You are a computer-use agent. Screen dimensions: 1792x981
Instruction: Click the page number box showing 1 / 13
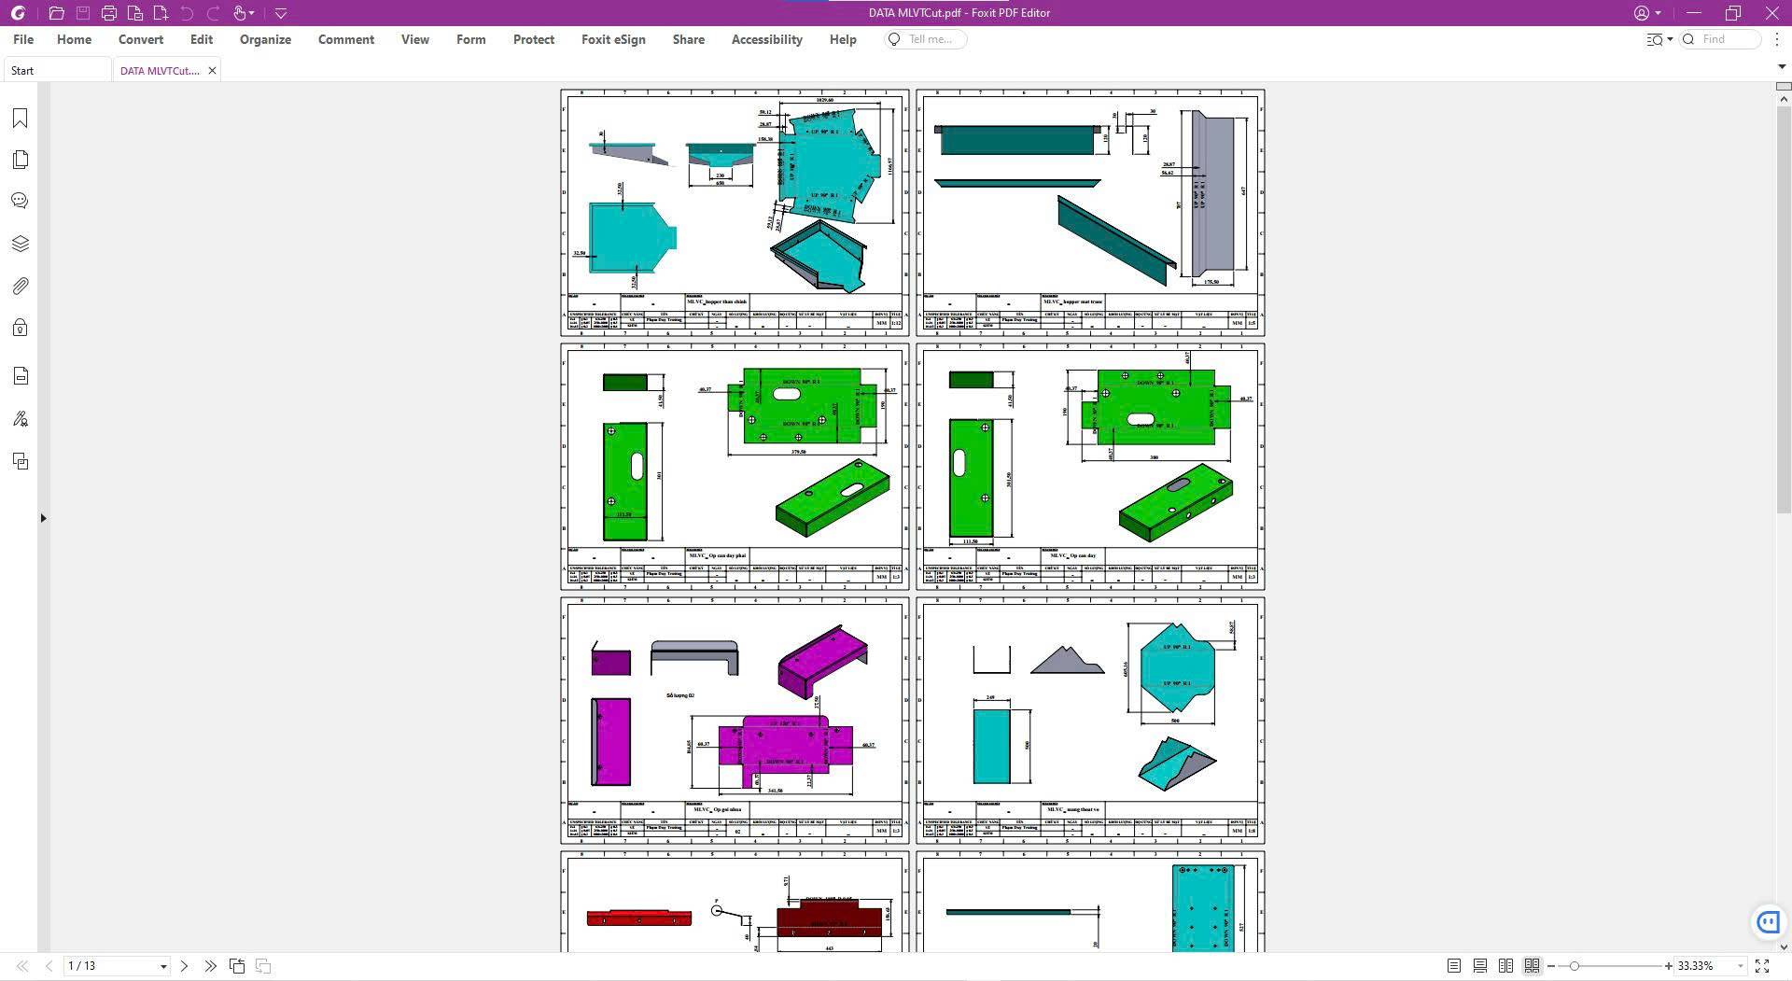(x=110, y=966)
